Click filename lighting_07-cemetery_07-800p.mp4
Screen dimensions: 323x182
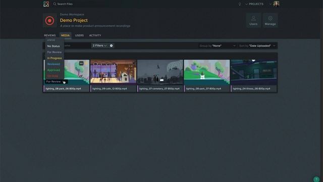[159, 89]
